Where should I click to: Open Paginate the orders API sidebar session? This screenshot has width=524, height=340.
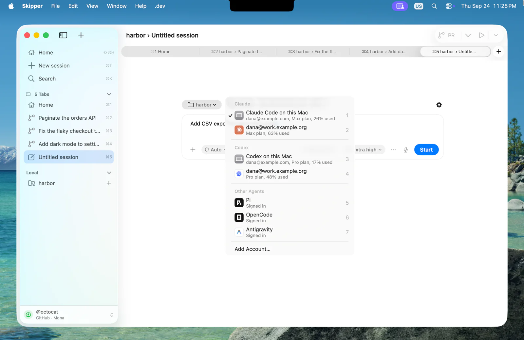[x=69, y=118]
